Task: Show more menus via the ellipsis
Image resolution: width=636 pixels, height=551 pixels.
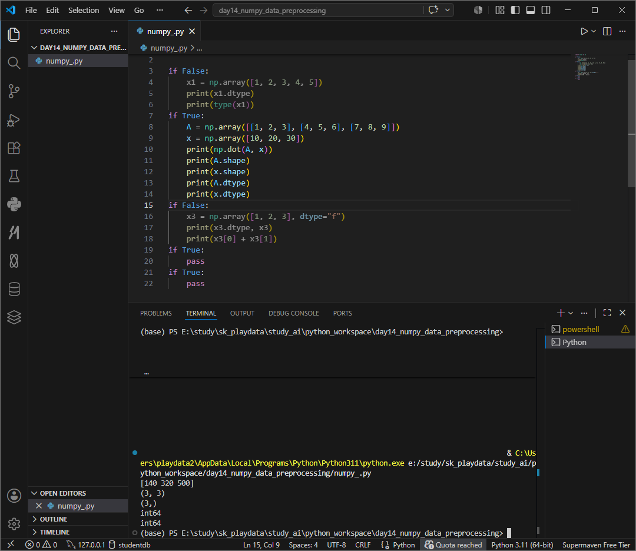Action: (160, 10)
